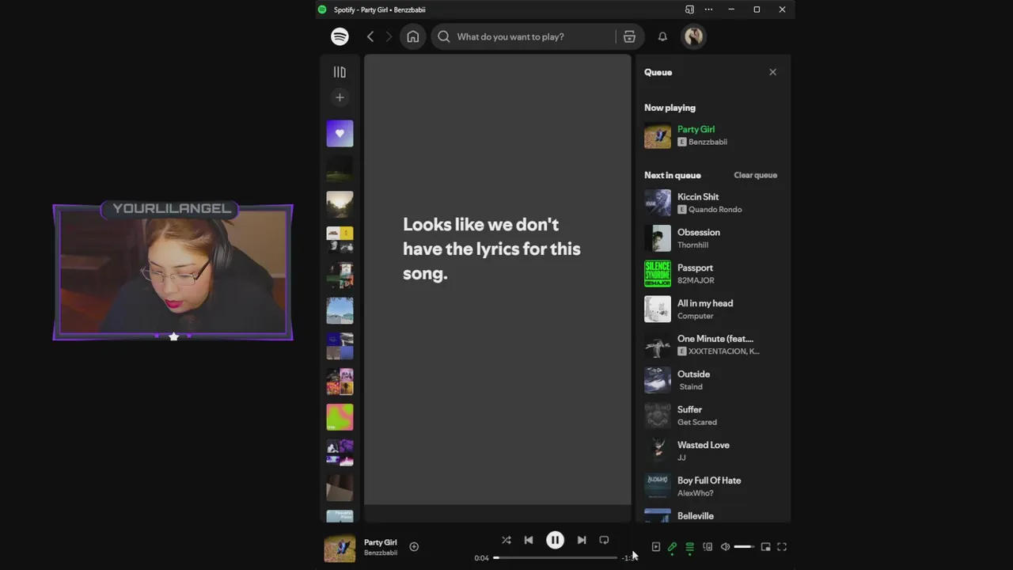1013x570 pixels.
Task: Open the Home page
Action: tap(413, 36)
